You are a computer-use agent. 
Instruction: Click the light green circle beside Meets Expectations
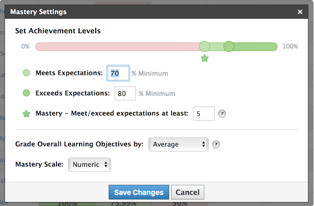26,73
